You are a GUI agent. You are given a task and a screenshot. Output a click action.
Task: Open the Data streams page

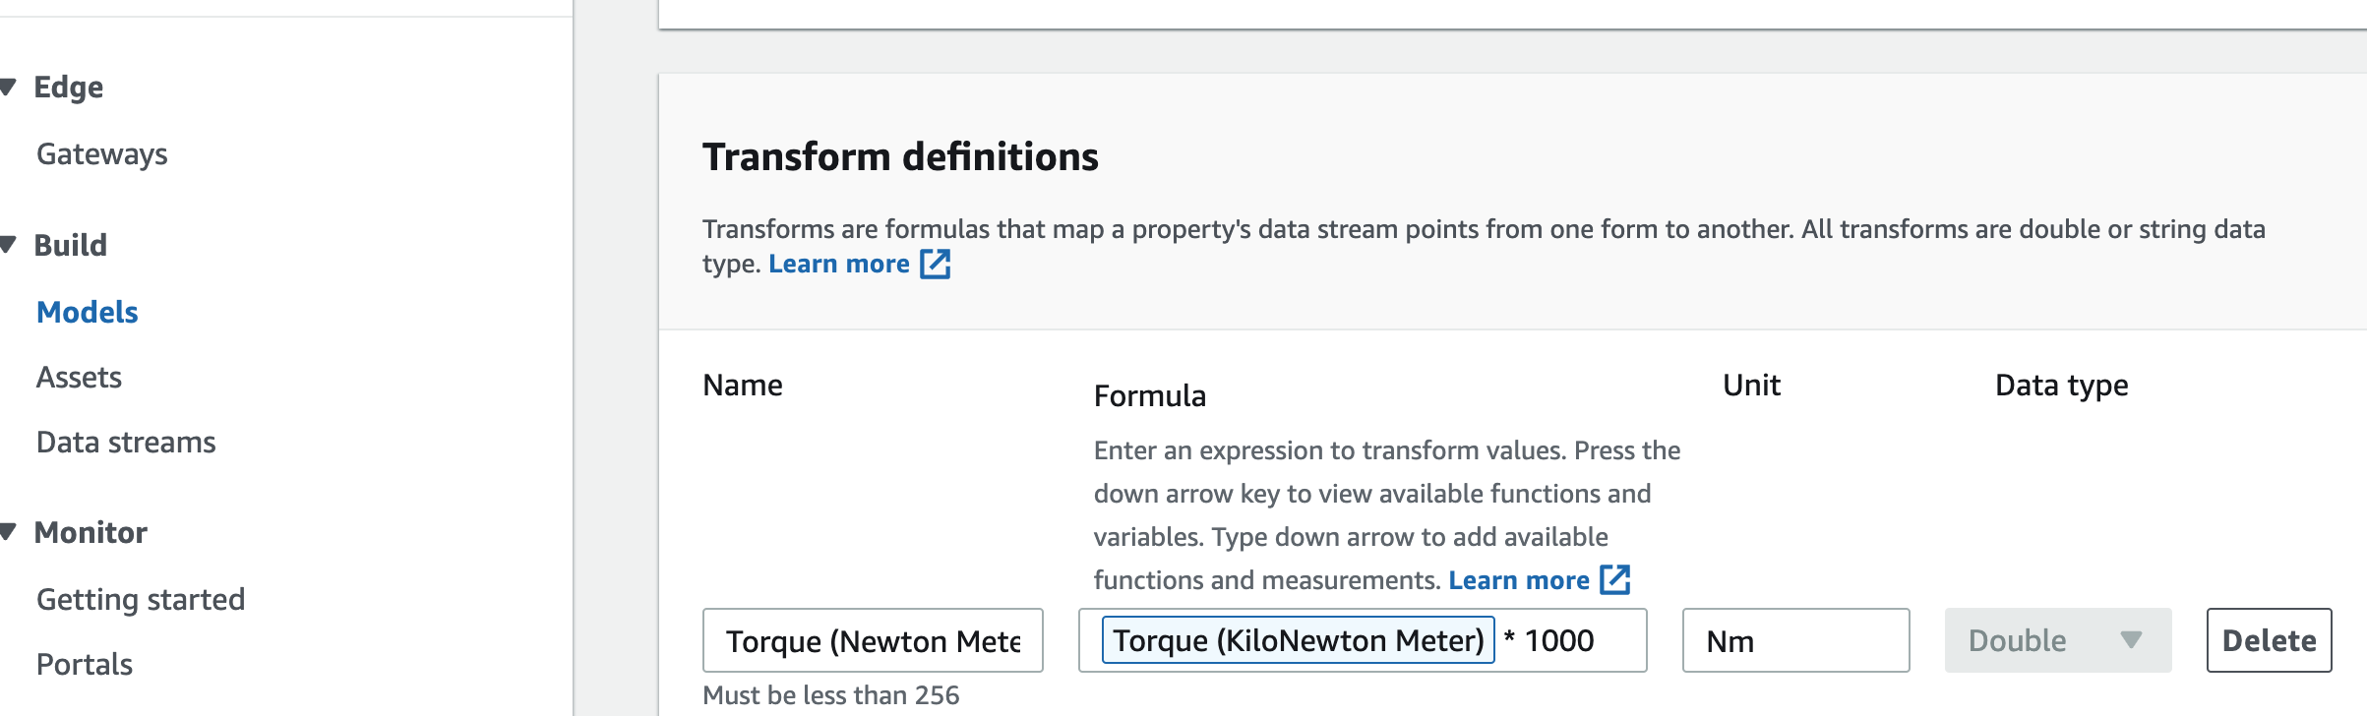point(126,442)
